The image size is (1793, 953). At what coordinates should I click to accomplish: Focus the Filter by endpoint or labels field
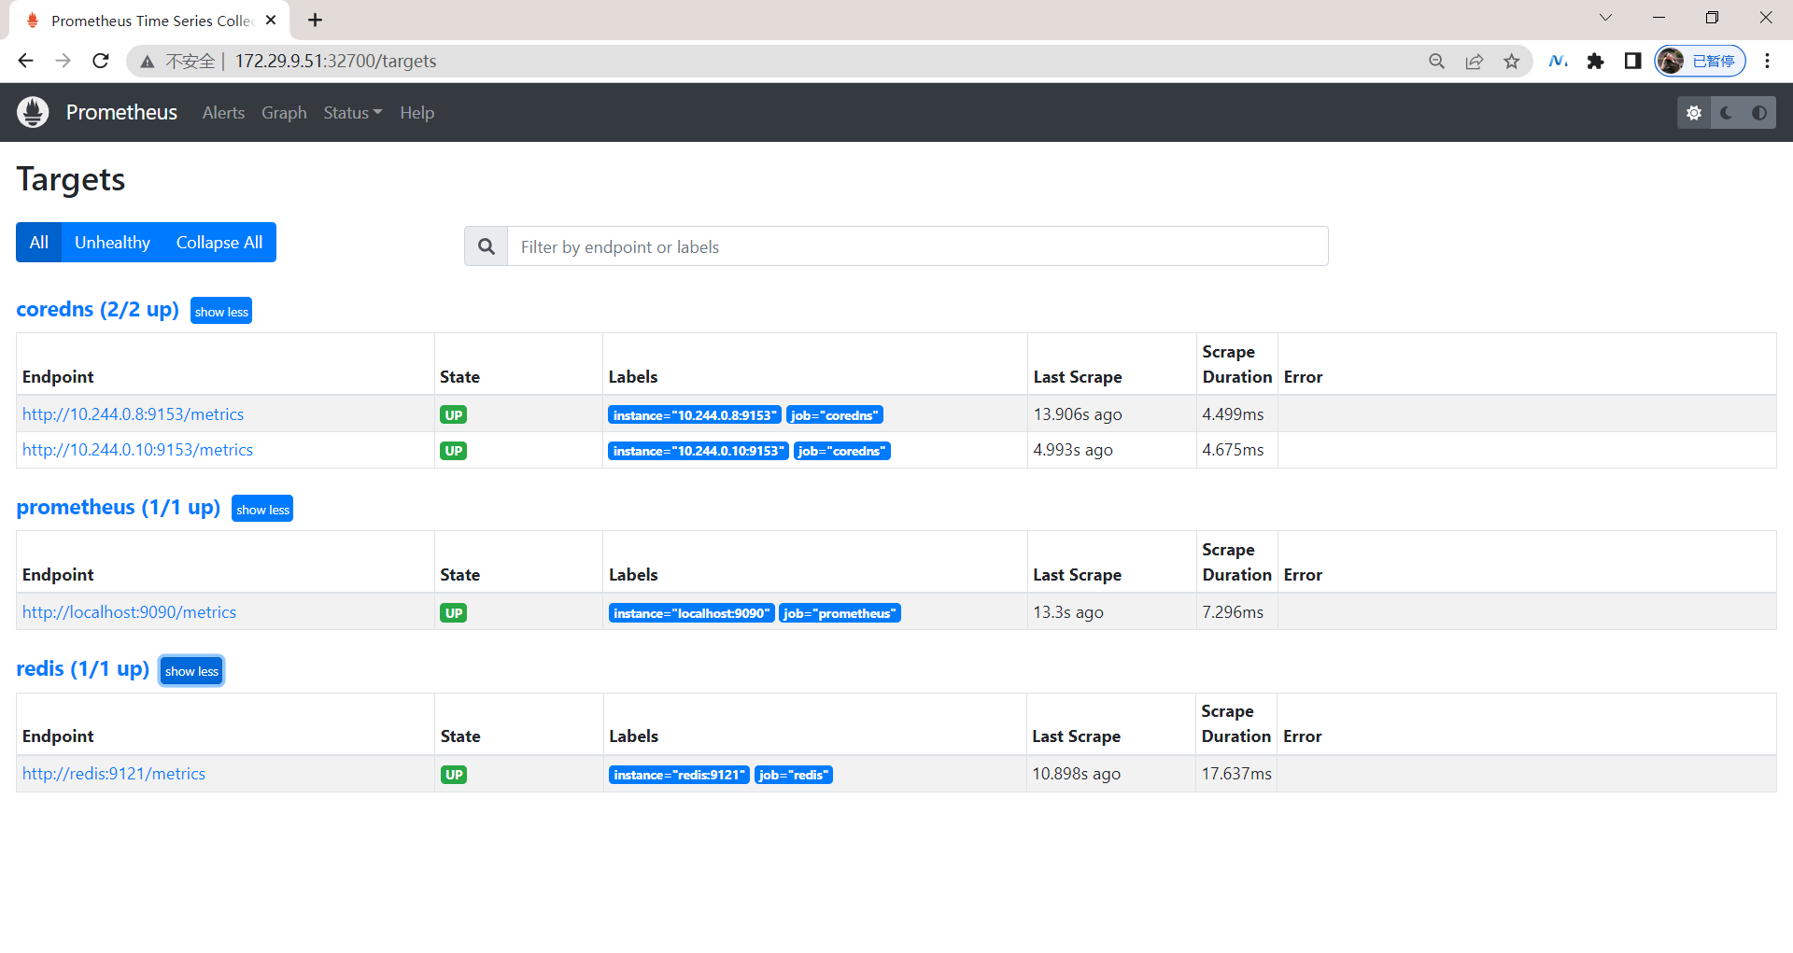917,246
